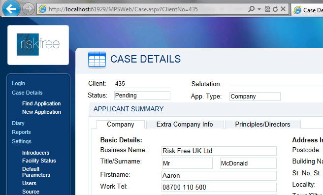Open the Diary sidebar link
Screen dimensions: 323x195
18,123
